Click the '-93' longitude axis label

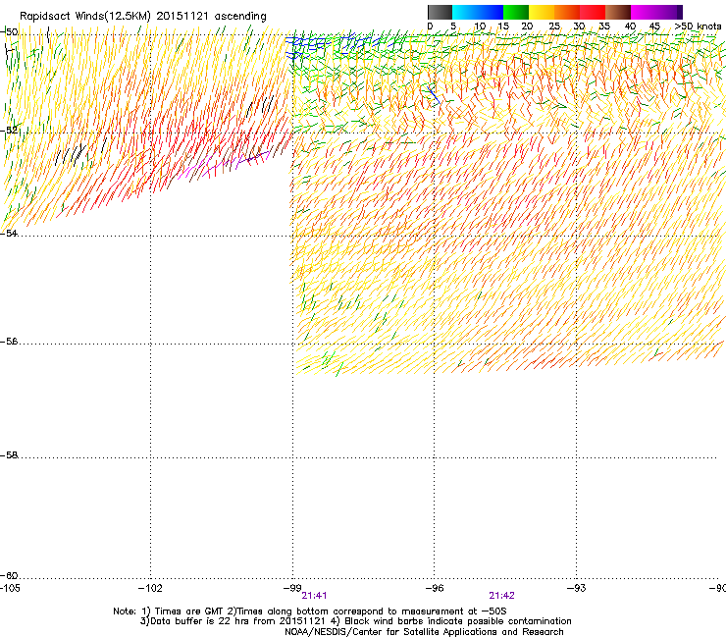(x=577, y=588)
